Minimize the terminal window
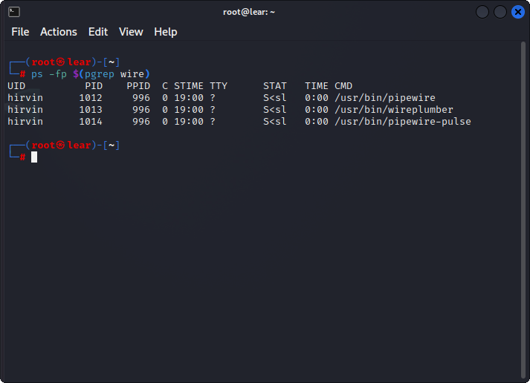 point(482,12)
